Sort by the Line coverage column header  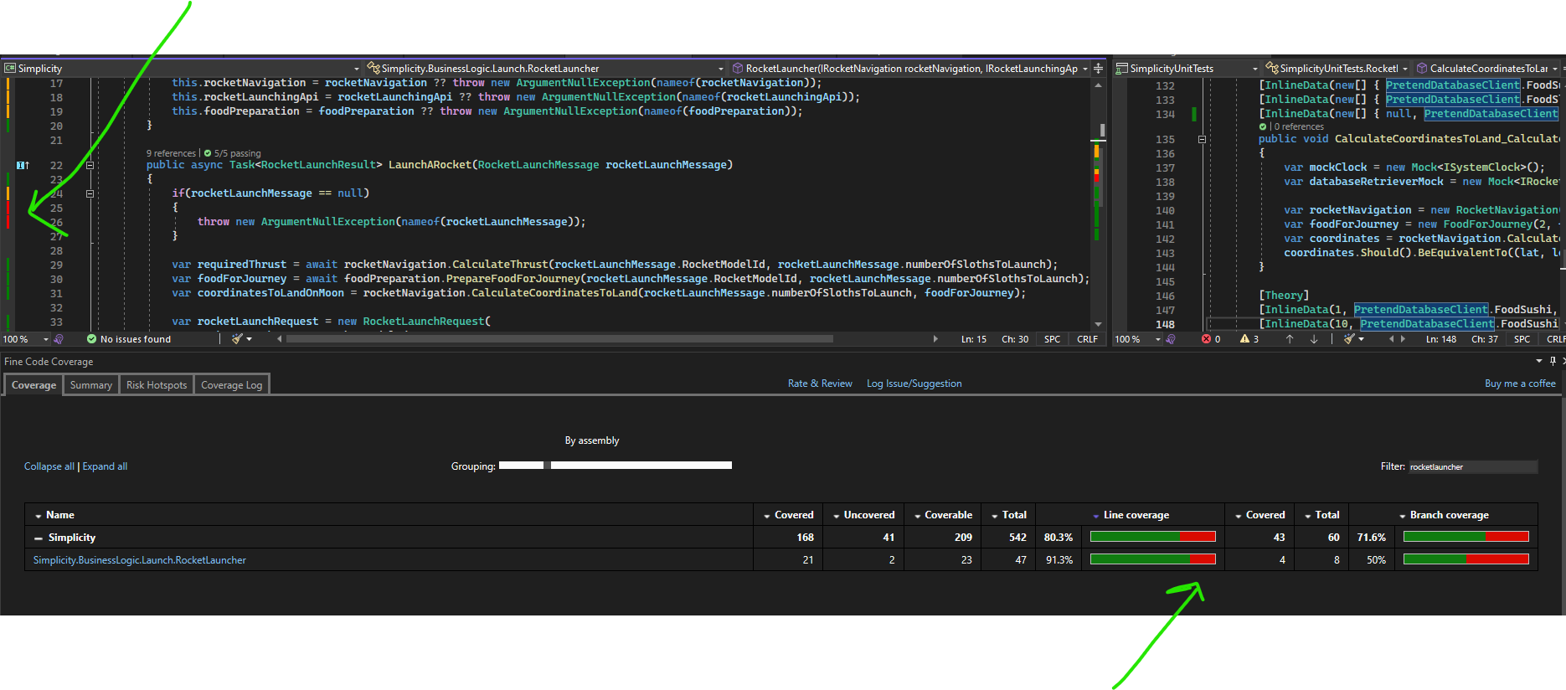coord(1136,515)
